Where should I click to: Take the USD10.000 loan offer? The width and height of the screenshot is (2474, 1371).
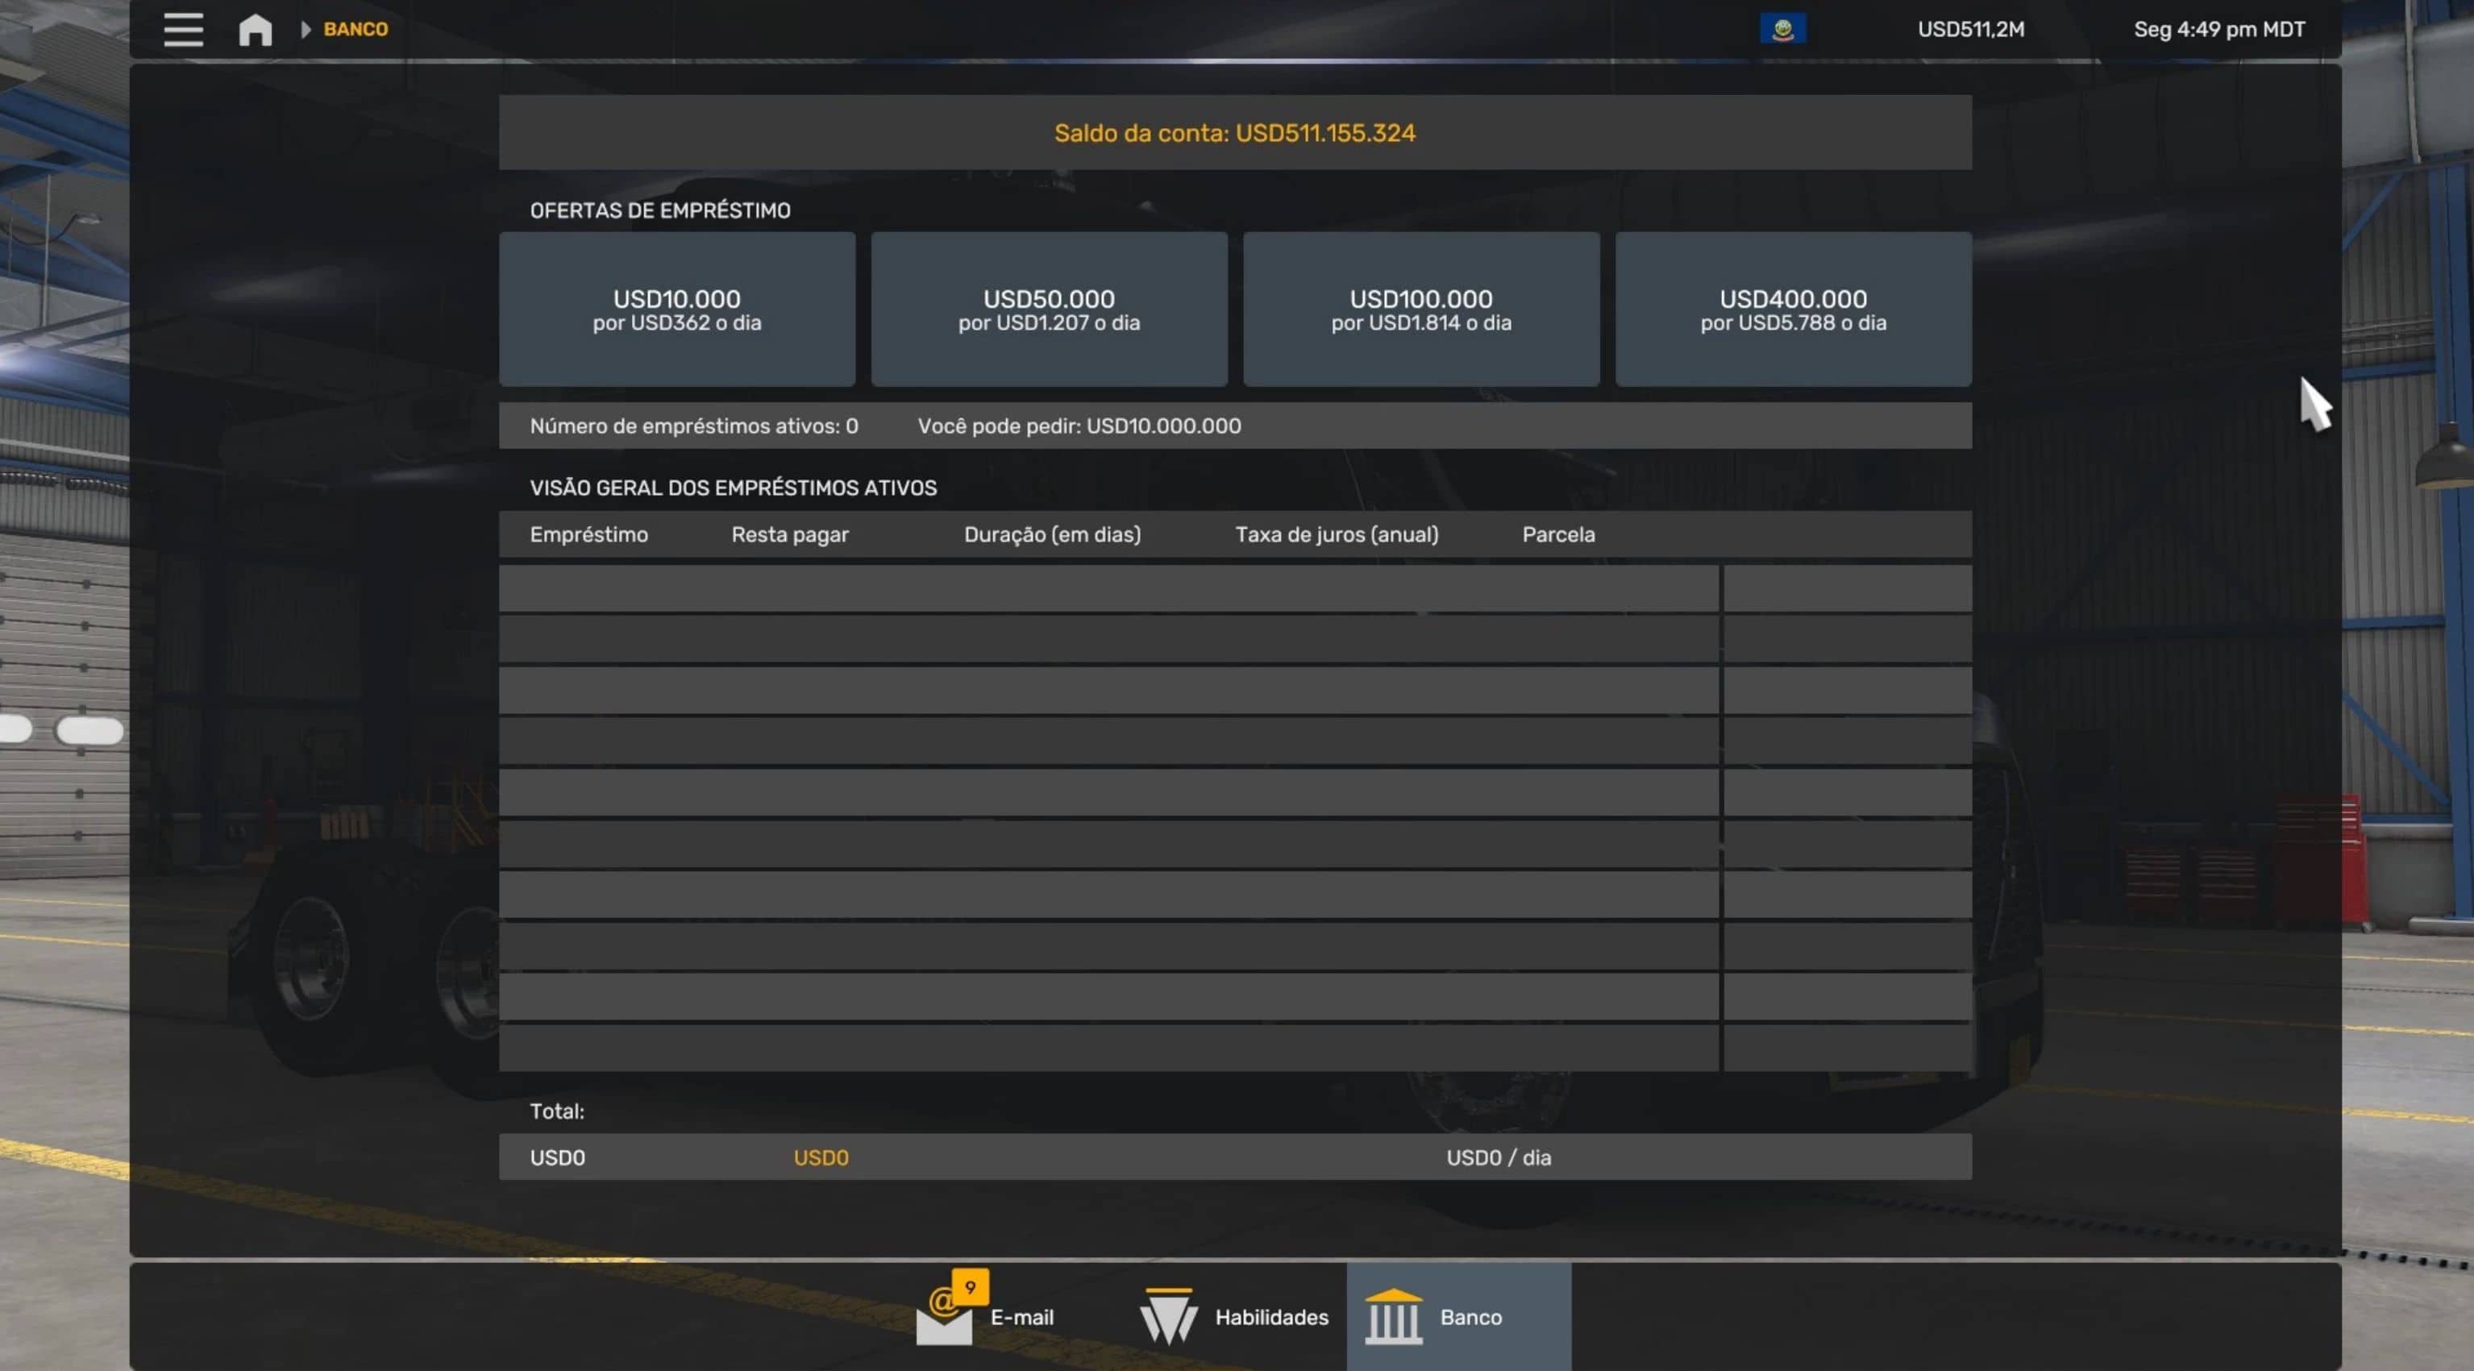[676, 310]
